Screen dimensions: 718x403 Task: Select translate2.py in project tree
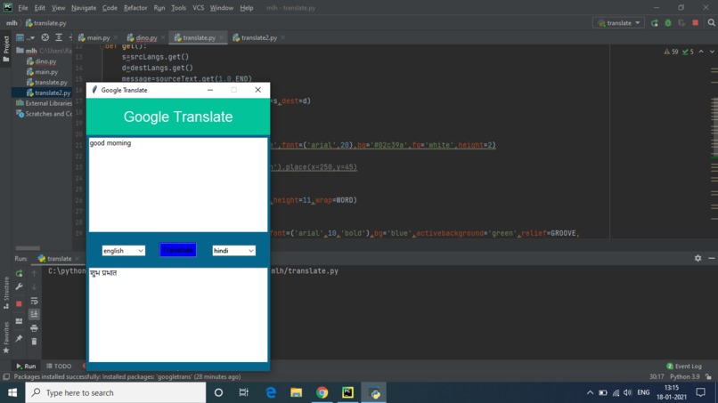tap(48, 93)
